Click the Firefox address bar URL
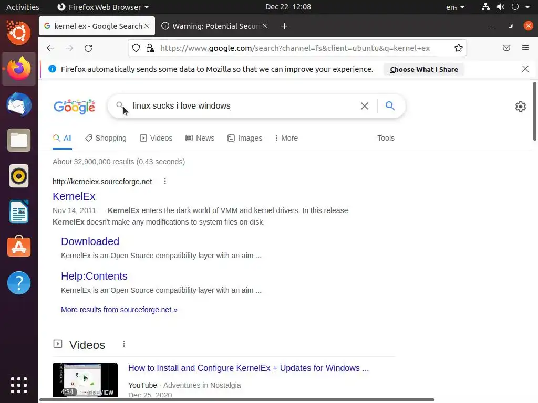Viewport: 538px width, 403px height. [x=295, y=48]
